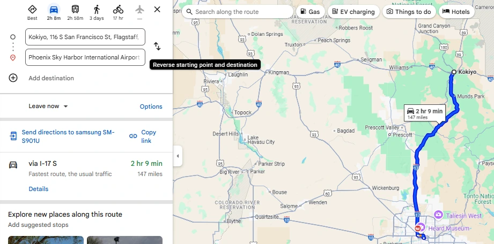Click Prescott map label
The width and height of the screenshot is (494, 244).
click(x=402, y=135)
